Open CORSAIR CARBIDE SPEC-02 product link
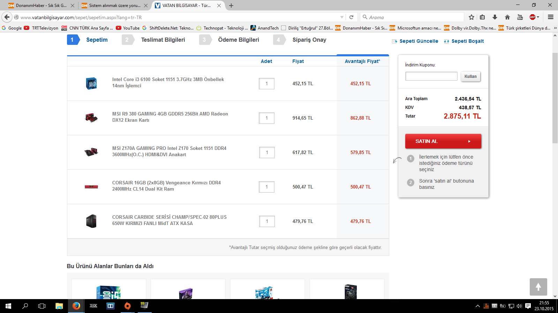 [x=169, y=220]
